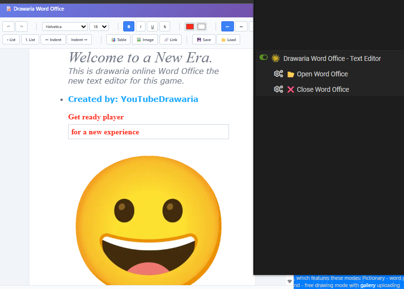The height and width of the screenshot is (289, 404).
Task: Click the Redo arrow button
Action: tap(21, 27)
